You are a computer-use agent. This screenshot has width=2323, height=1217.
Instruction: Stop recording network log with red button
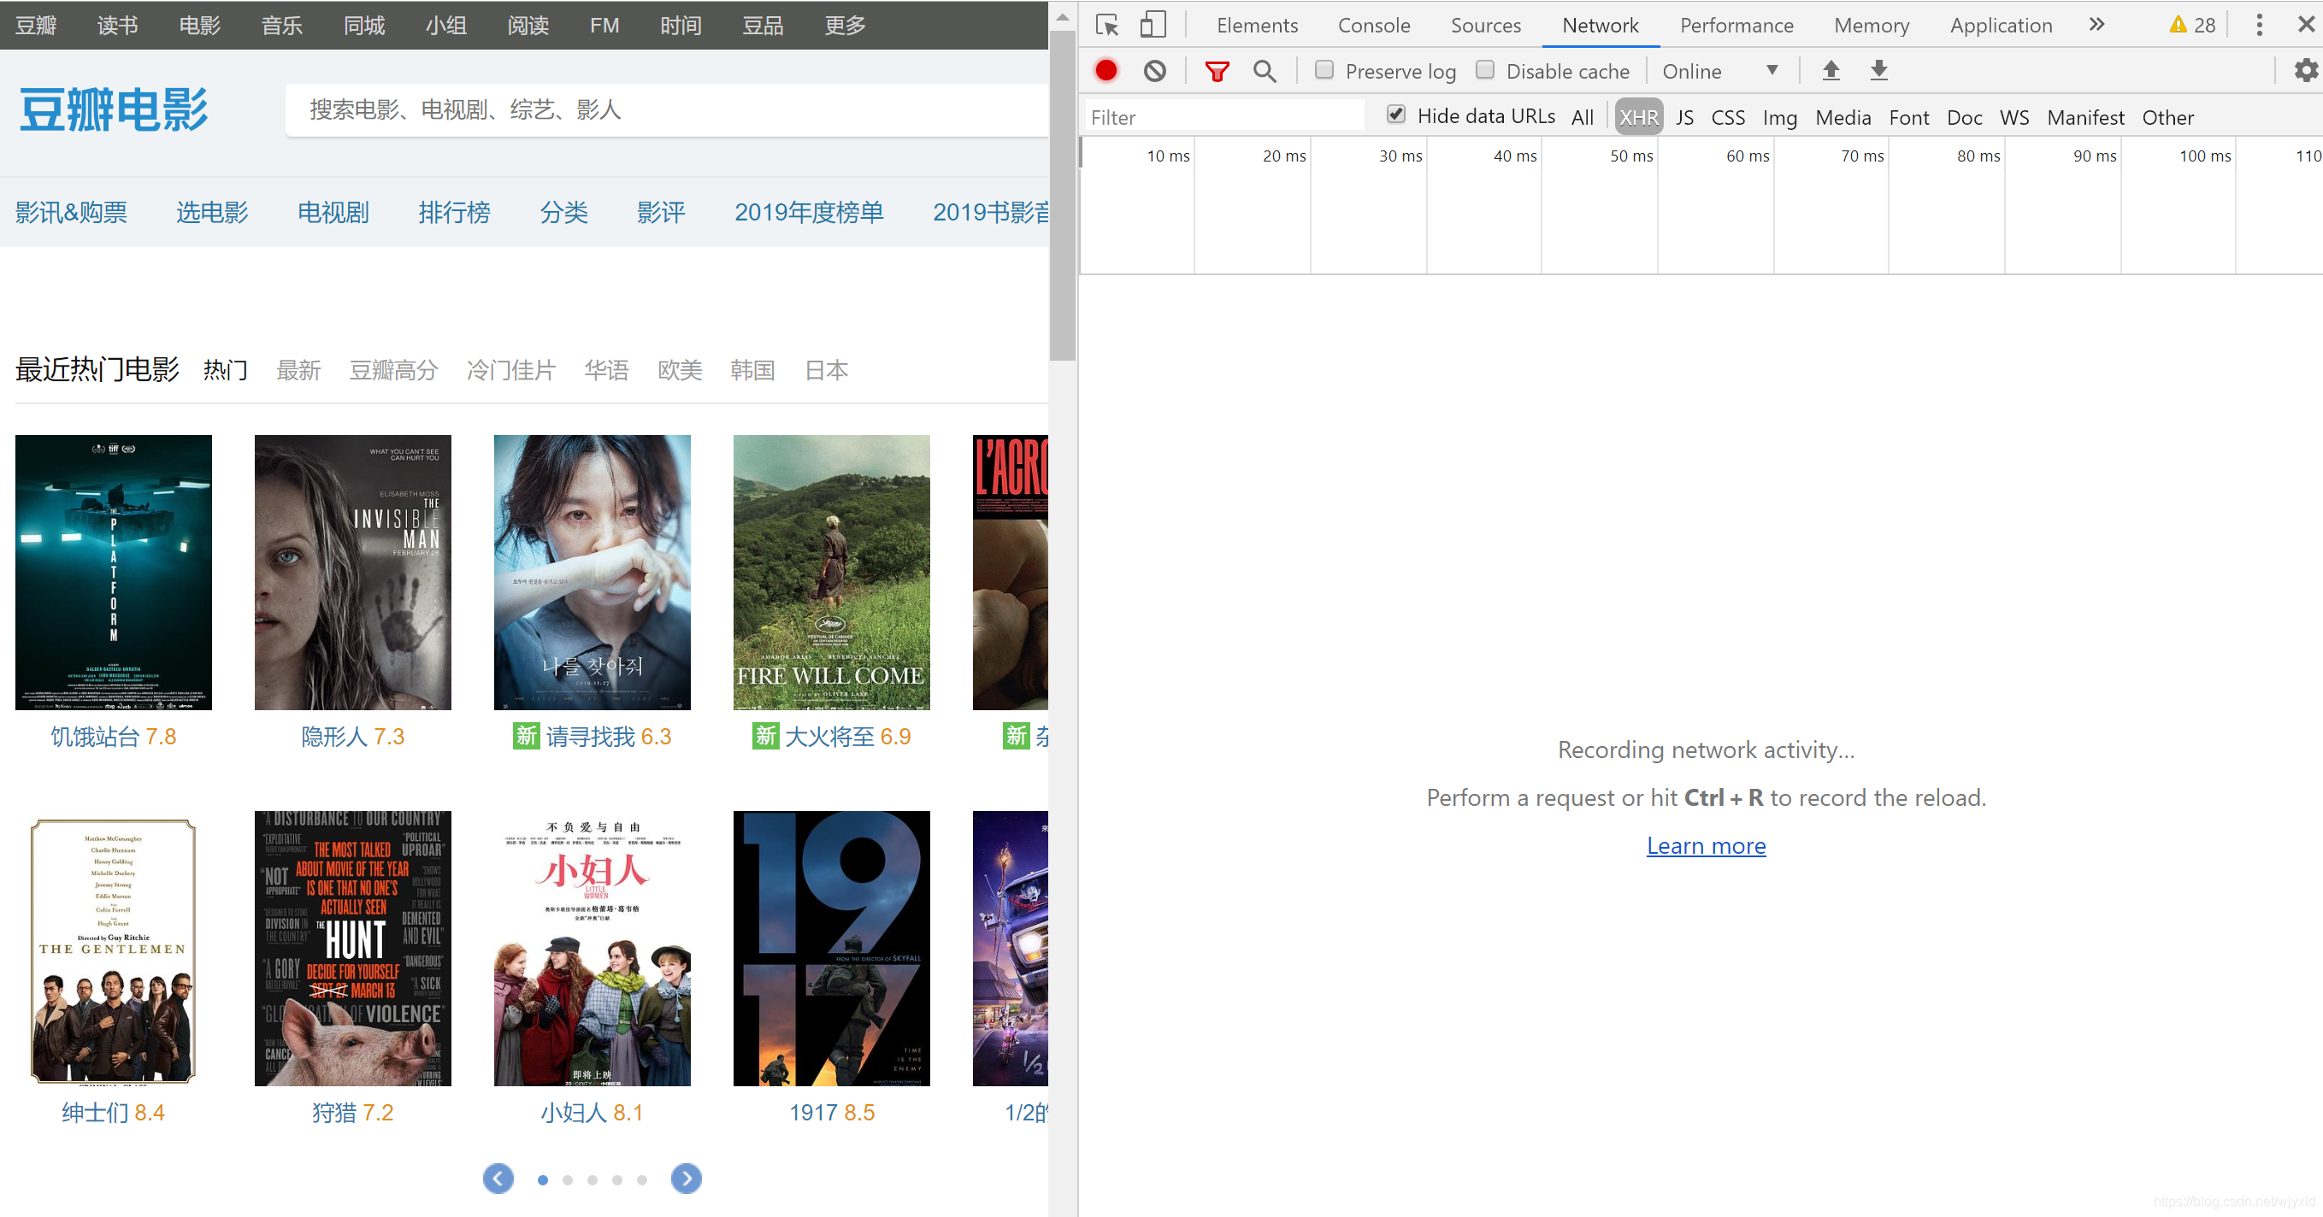tap(1105, 70)
